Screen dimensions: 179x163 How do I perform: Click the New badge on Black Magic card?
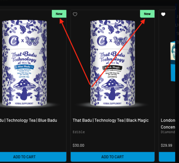pos(147,14)
